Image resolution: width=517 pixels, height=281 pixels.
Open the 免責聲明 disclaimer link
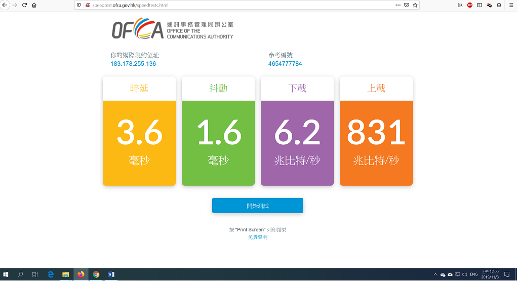258,237
